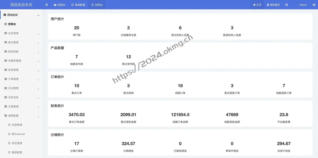Click the hamburger menu toggle icon
The image size is (318, 158).
pos(47,5)
